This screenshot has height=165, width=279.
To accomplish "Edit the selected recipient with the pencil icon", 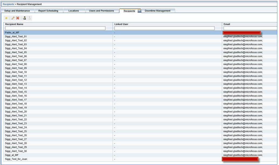I will click(12, 18).
